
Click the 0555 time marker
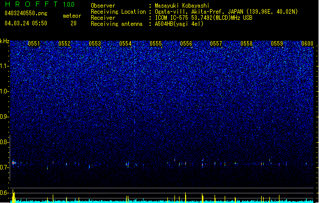[x=156, y=44]
